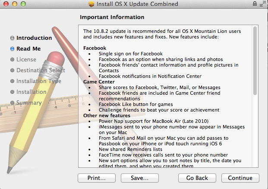The image size is (268, 189).
Task: Click the License step bullet
Action: pos(13,59)
